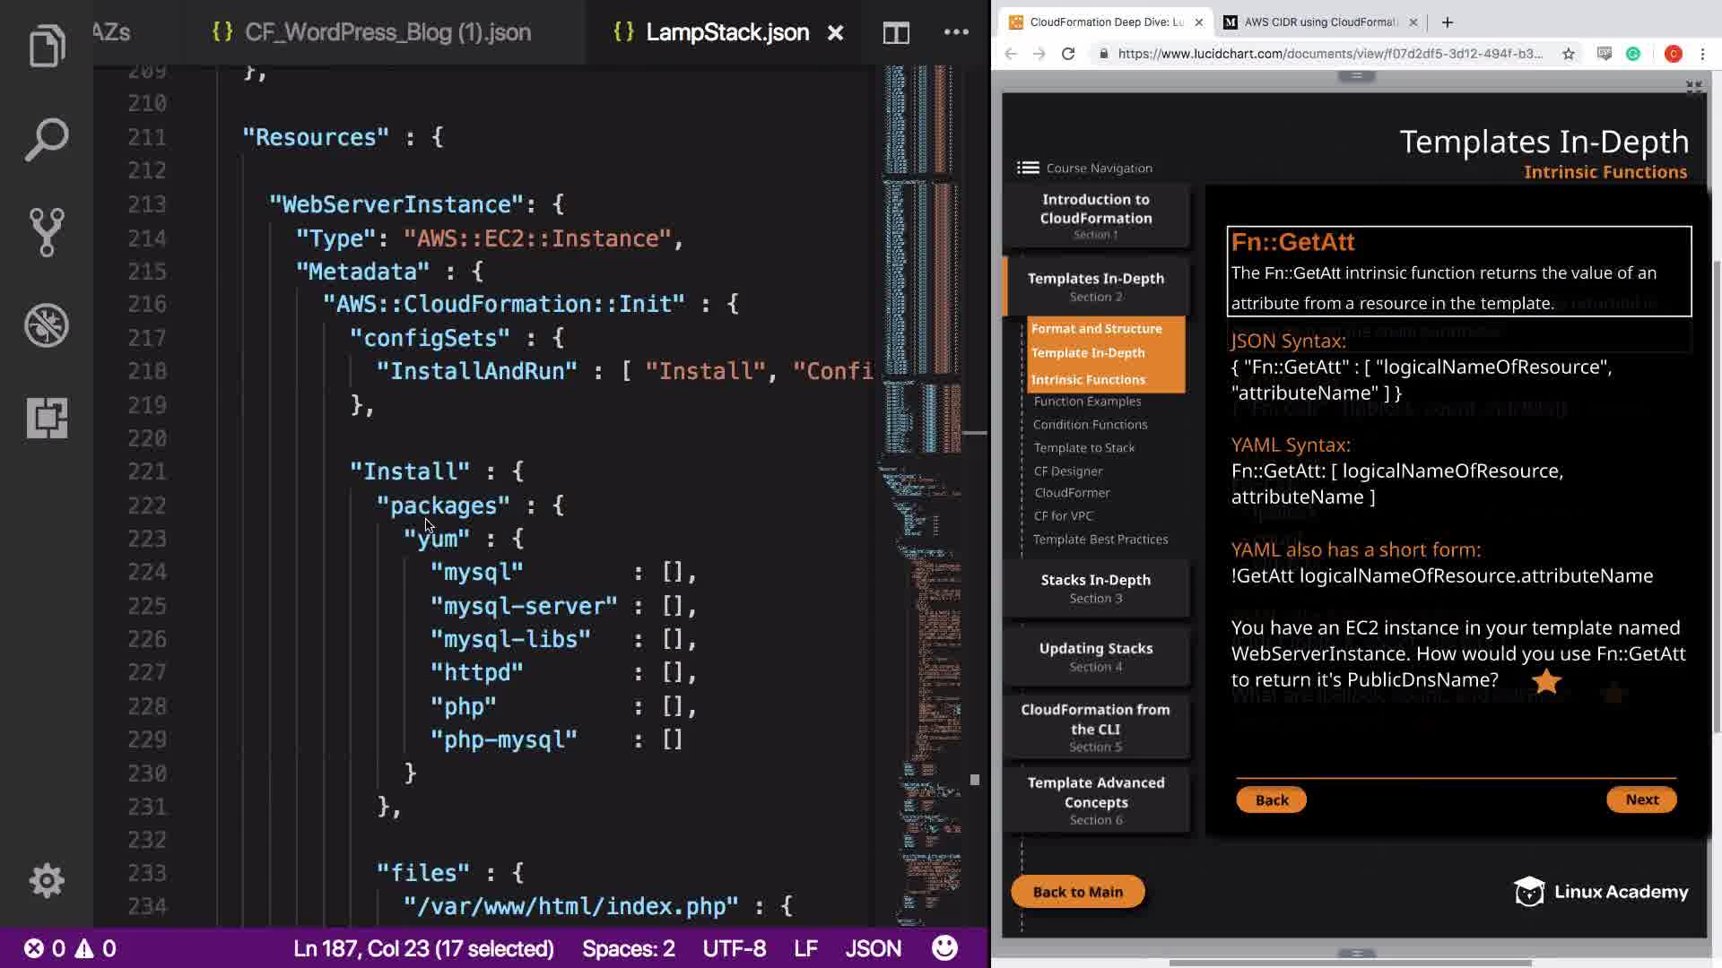
Task: Open the Explorer files icon
Action: coord(47,47)
